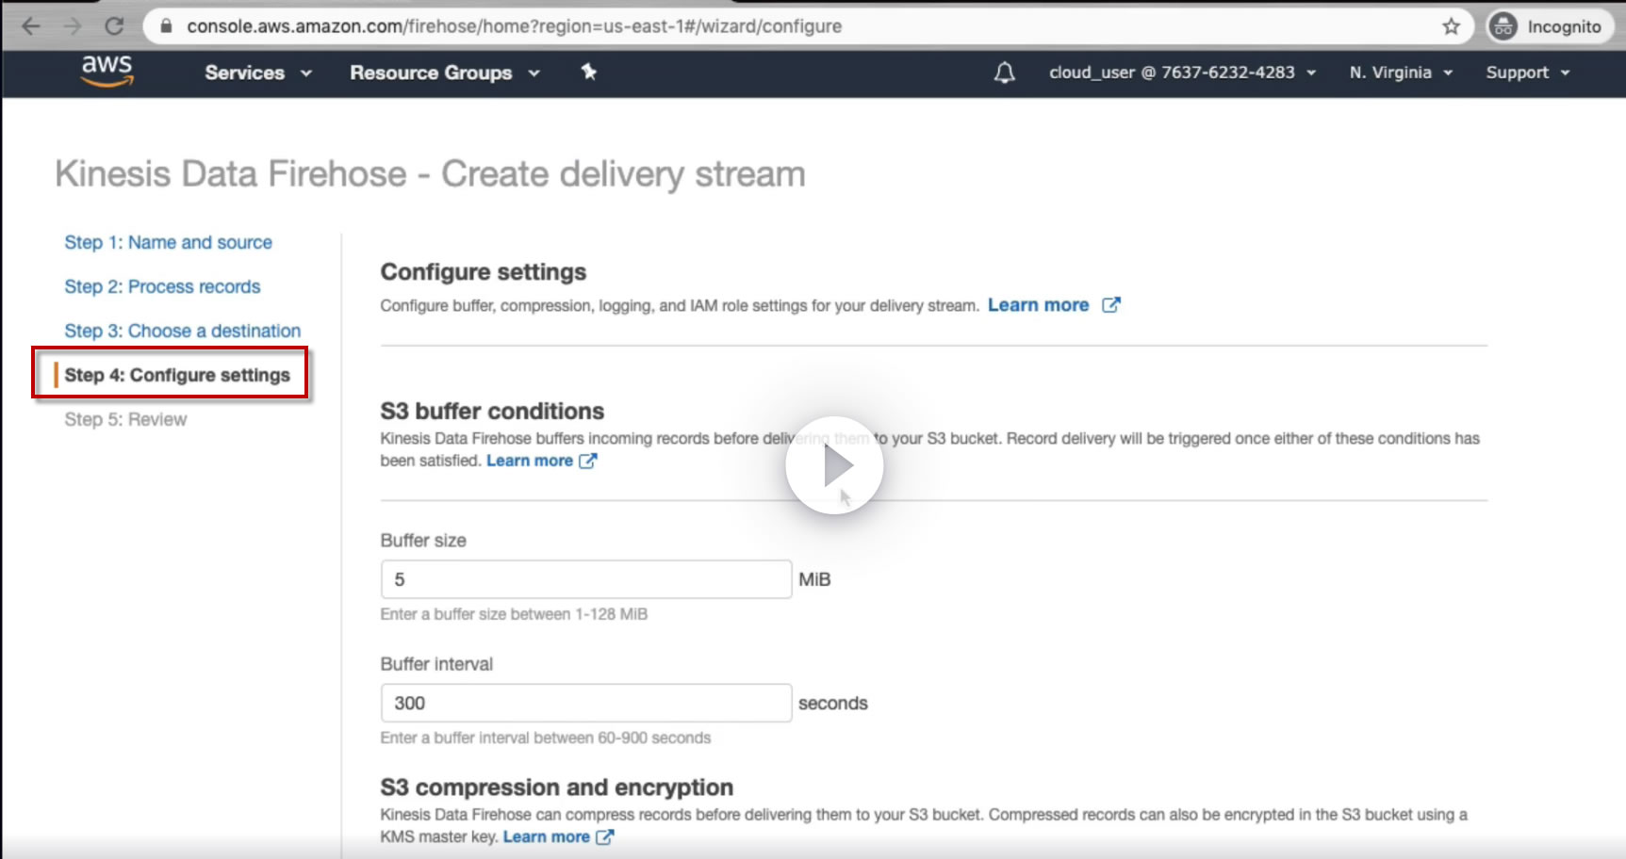Expand the Resource Groups dropdown
The height and width of the screenshot is (859, 1626).
(445, 73)
